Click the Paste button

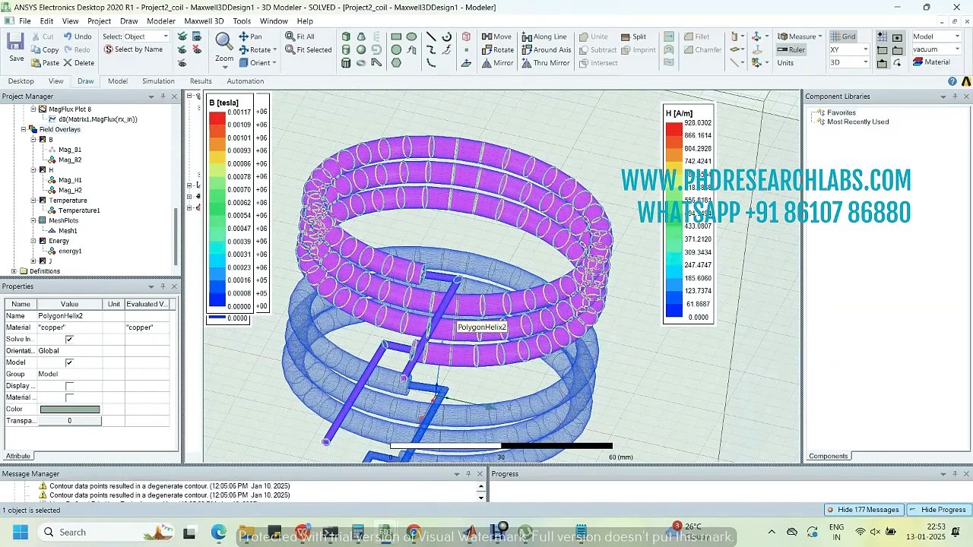(x=45, y=63)
